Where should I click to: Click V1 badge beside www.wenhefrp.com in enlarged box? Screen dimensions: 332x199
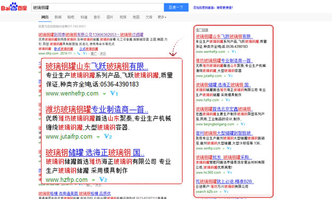114,93
